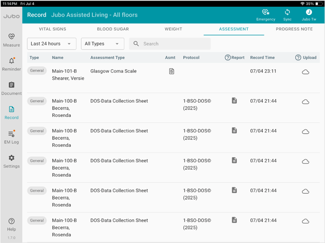Open the Reminder bell in sidebar
325x243 pixels.
(x=11, y=64)
